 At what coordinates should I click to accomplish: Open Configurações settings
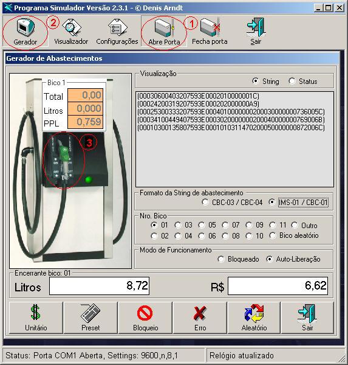117,32
